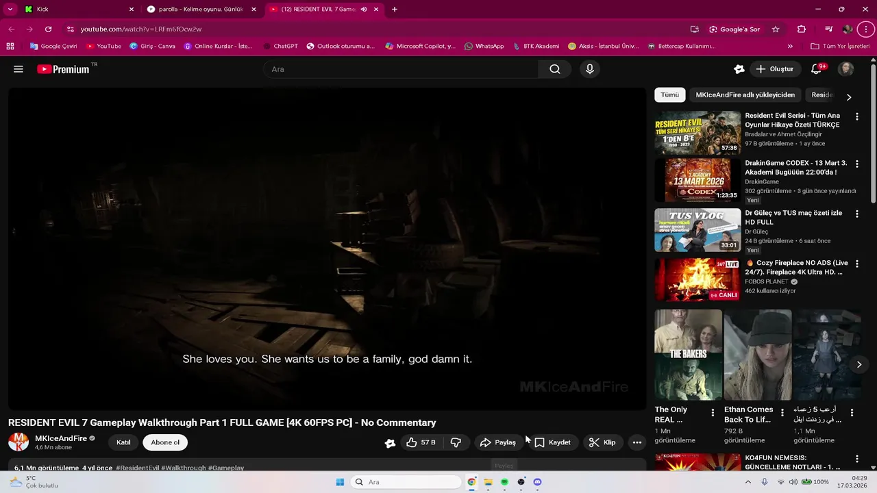
Task: Open the YouTube guide hamburger menu
Action: [18, 69]
